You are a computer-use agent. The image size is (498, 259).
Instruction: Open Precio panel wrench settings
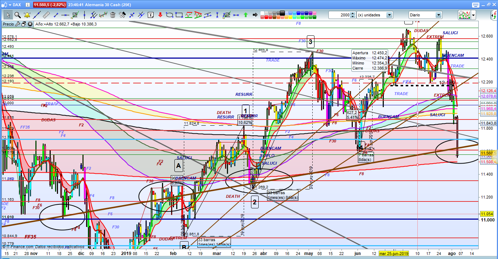[17, 24]
